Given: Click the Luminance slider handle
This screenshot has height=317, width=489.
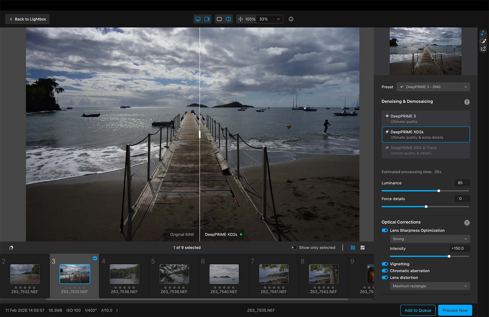Looking at the screenshot, I should pyautogui.click(x=438, y=191).
